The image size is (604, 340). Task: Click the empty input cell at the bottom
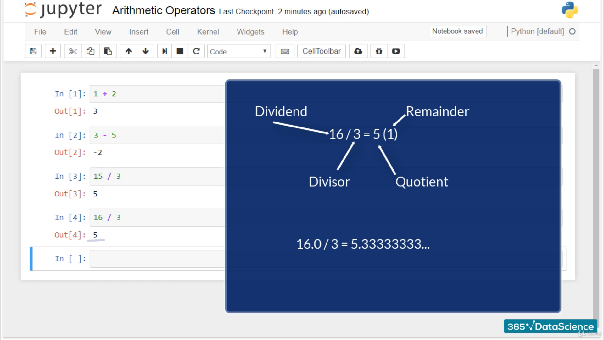[x=157, y=259]
